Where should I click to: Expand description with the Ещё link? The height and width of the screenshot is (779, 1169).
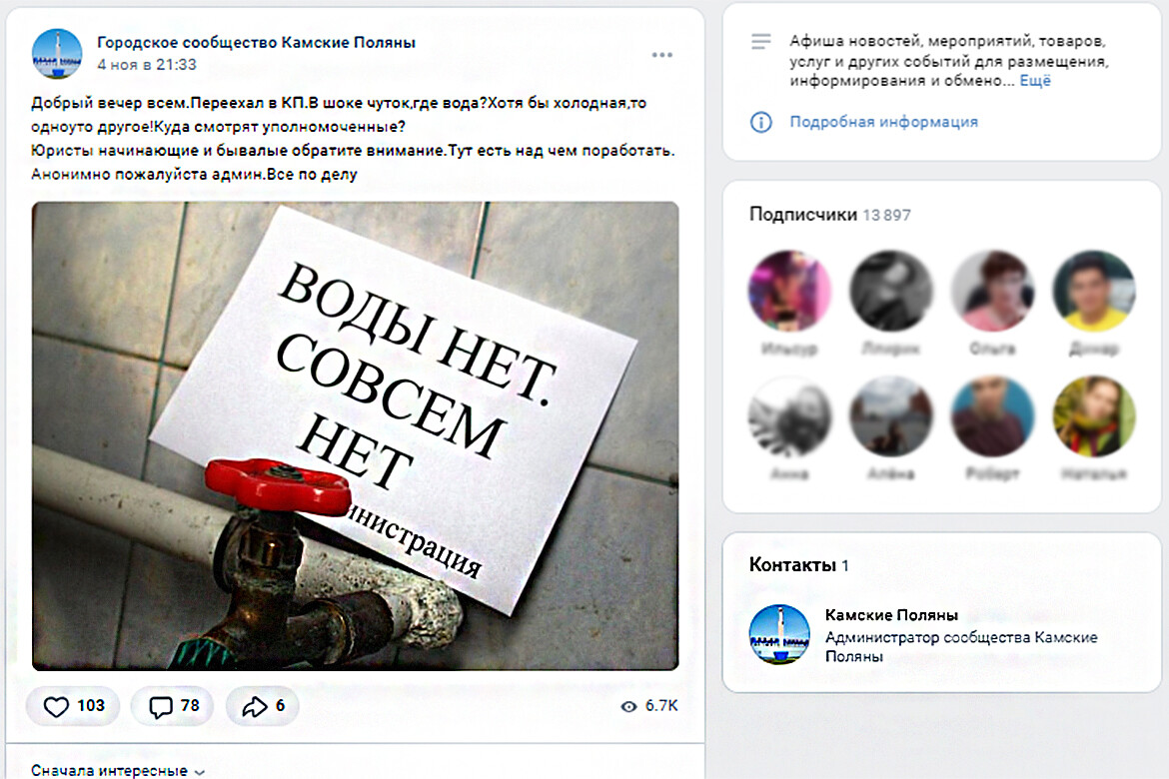(x=1035, y=81)
